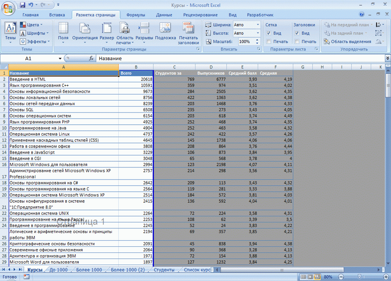Viewport: 391px width, 281px height.
Task: Click the macro record icon in status bar
Action: pyautogui.click(x=26, y=277)
